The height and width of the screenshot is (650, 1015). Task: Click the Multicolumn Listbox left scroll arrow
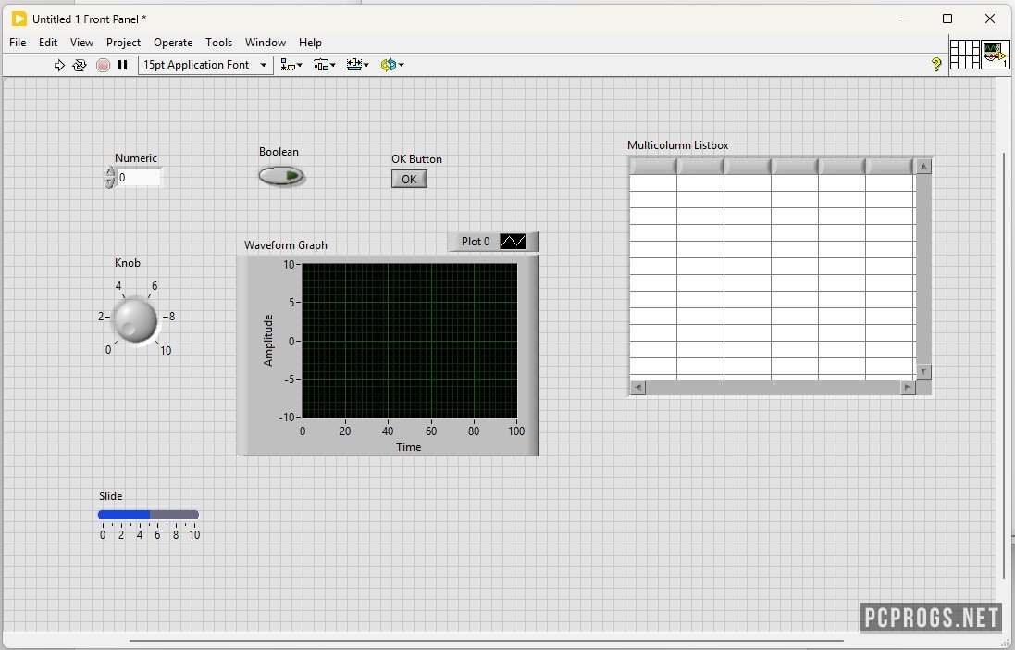(x=637, y=388)
